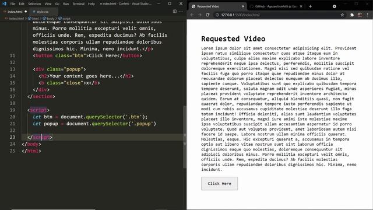Image resolution: width=373 pixels, height=210 pixels.
Task: Open the browser three-dot menu
Action: [368, 15]
